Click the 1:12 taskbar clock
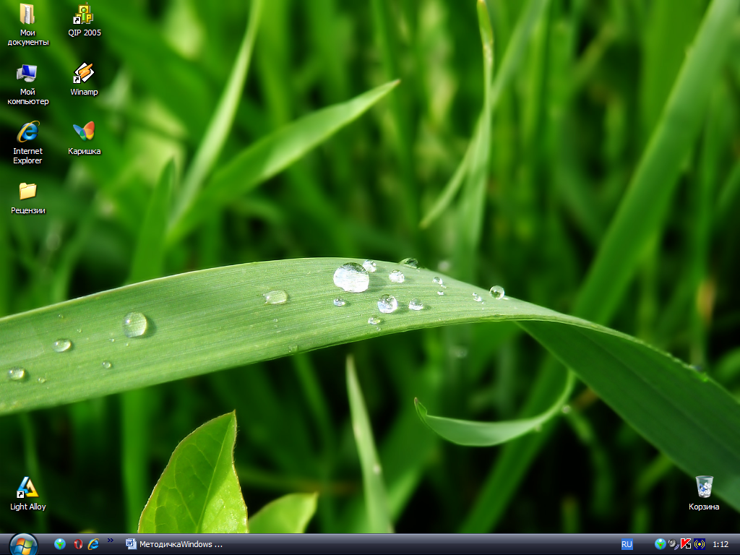 (x=720, y=544)
